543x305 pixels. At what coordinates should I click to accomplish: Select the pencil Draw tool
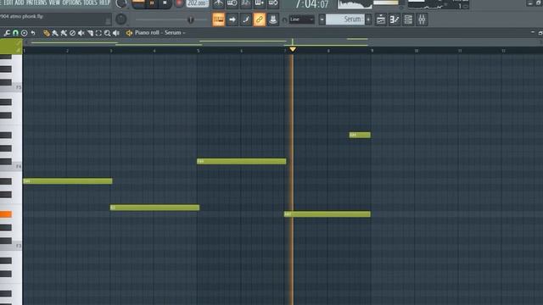(x=47, y=33)
